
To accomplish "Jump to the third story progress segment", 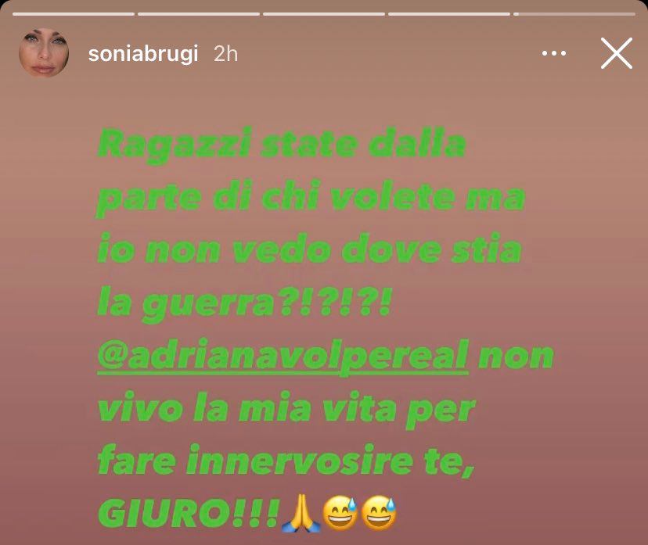I will coord(324,14).
